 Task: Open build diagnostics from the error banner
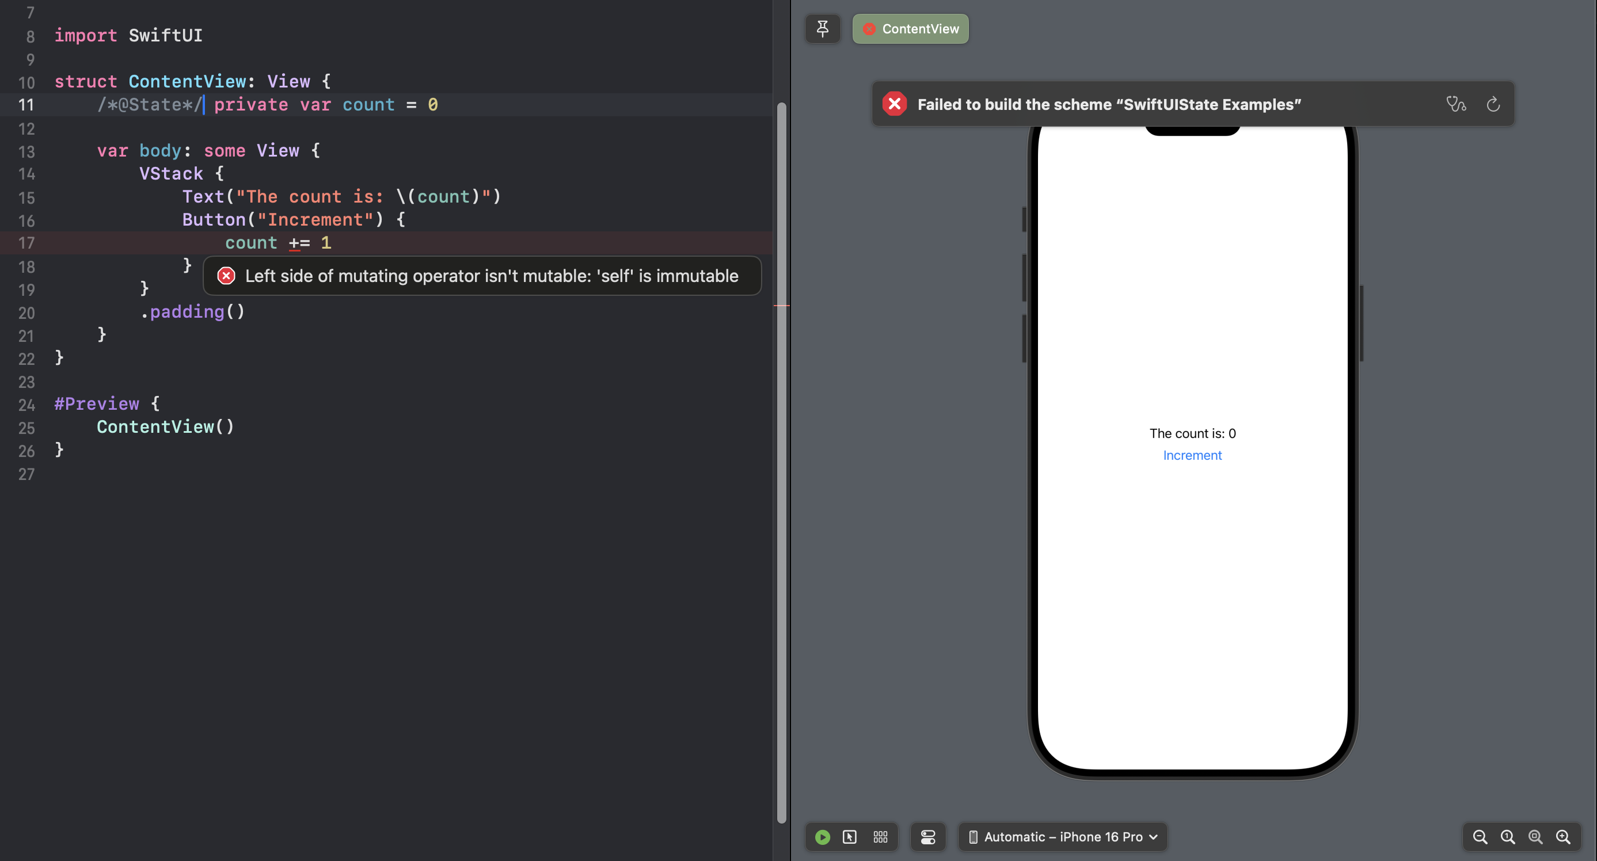point(1457,104)
